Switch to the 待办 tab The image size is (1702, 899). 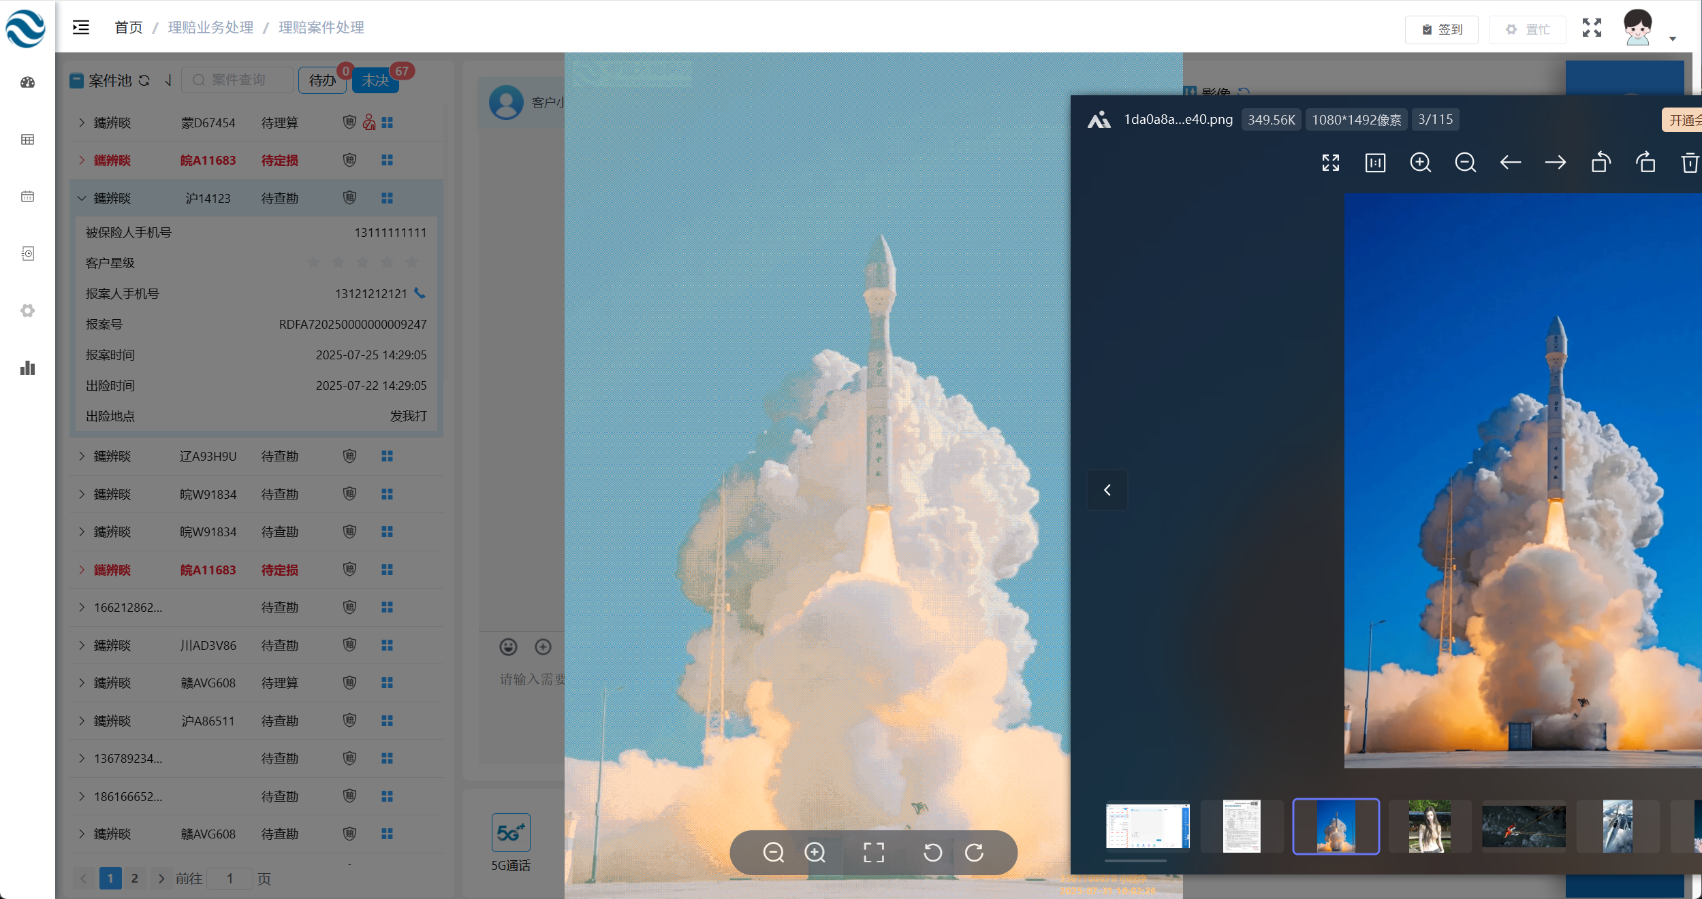[322, 80]
